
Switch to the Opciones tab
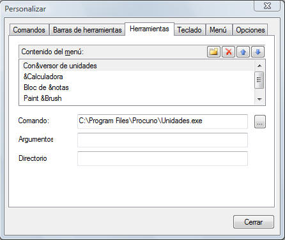point(250,30)
